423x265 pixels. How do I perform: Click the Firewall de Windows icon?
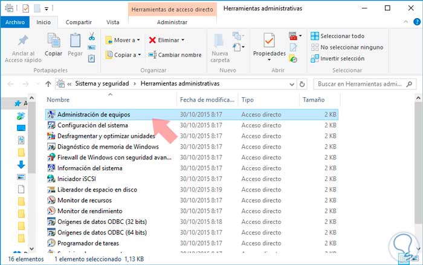(51, 157)
